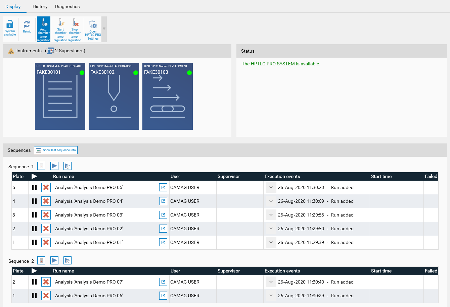Click the Sequence 2 plate grid icon

pyautogui.click(x=41, y=260)
